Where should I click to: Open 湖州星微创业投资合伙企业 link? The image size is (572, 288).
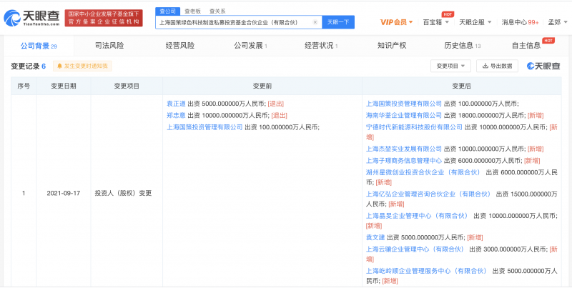point(423,172)
